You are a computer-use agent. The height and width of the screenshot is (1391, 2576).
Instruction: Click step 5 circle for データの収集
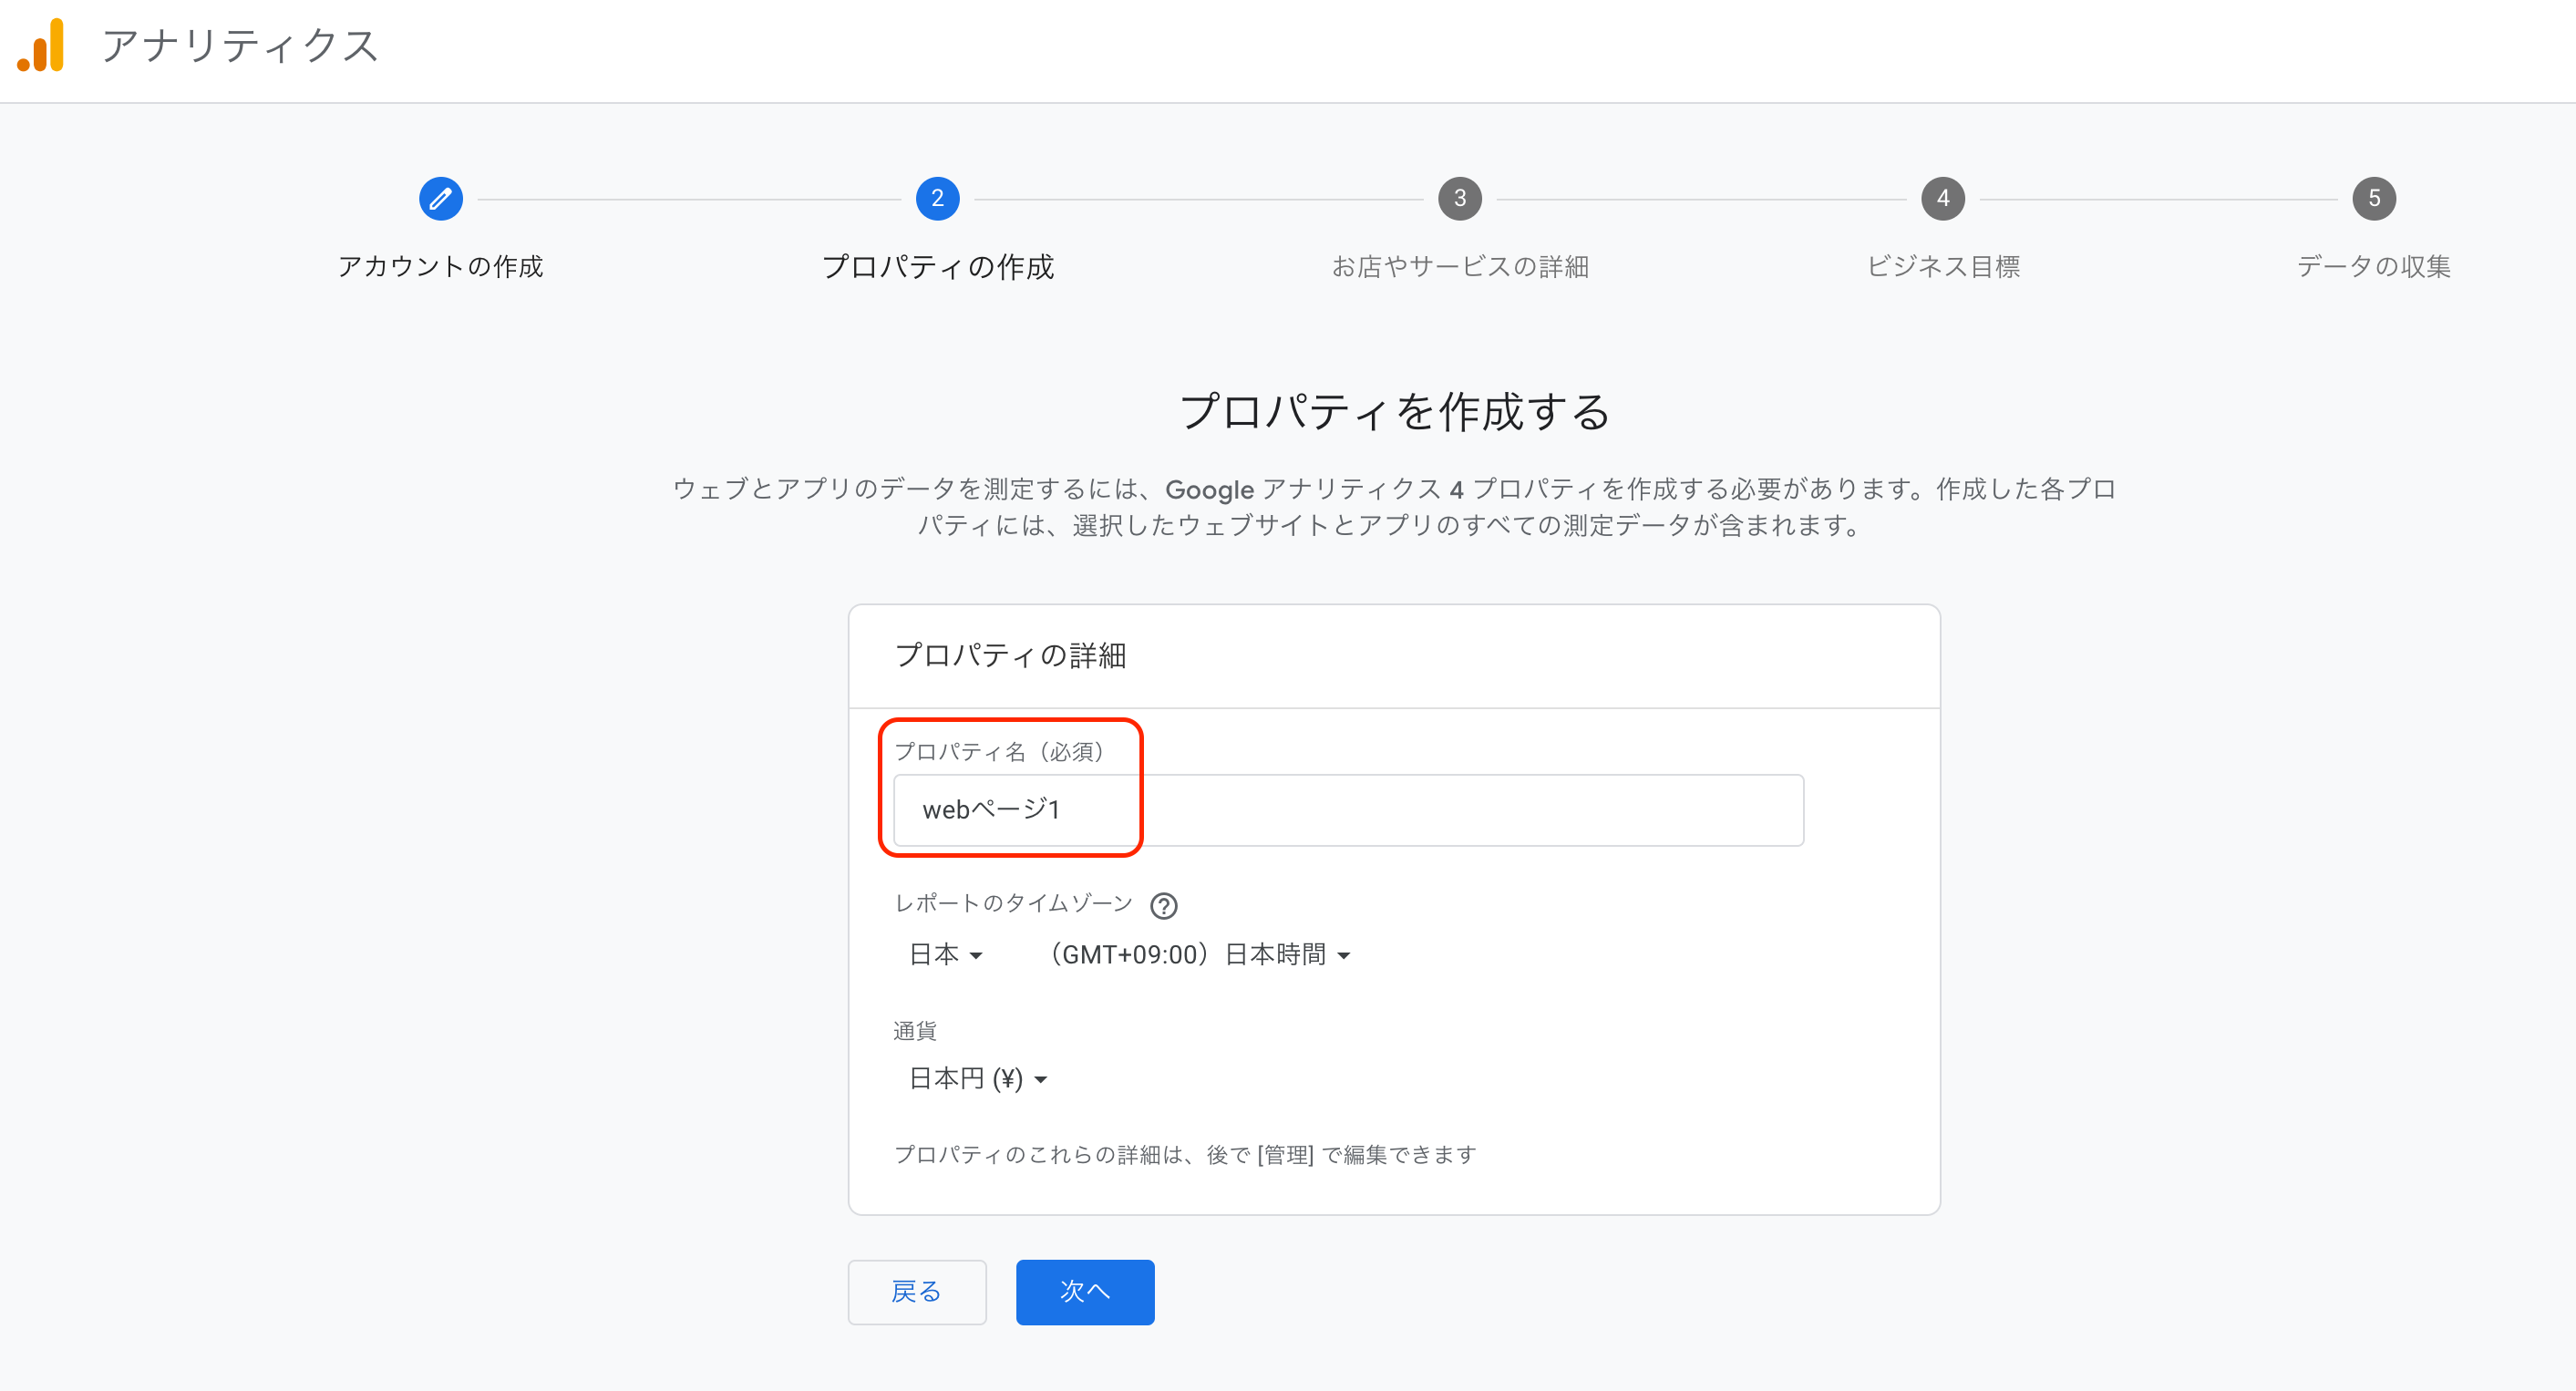click(x=2373, y=198)
